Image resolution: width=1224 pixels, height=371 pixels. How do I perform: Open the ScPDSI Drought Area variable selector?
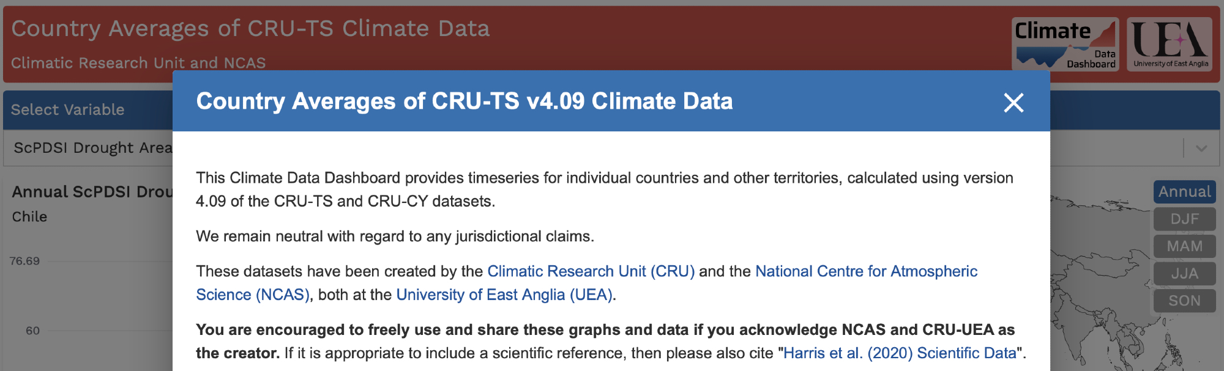tap(92, 148)
